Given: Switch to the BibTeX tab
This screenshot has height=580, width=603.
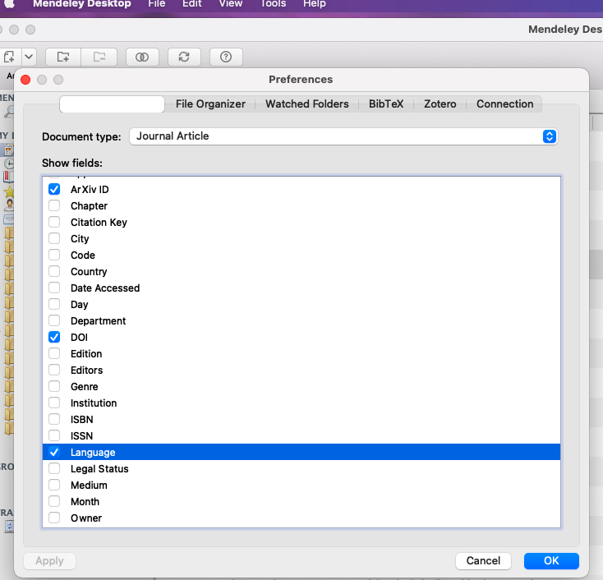Looking at the screenshot, I should pyautogui.click(x=386, y=104).
